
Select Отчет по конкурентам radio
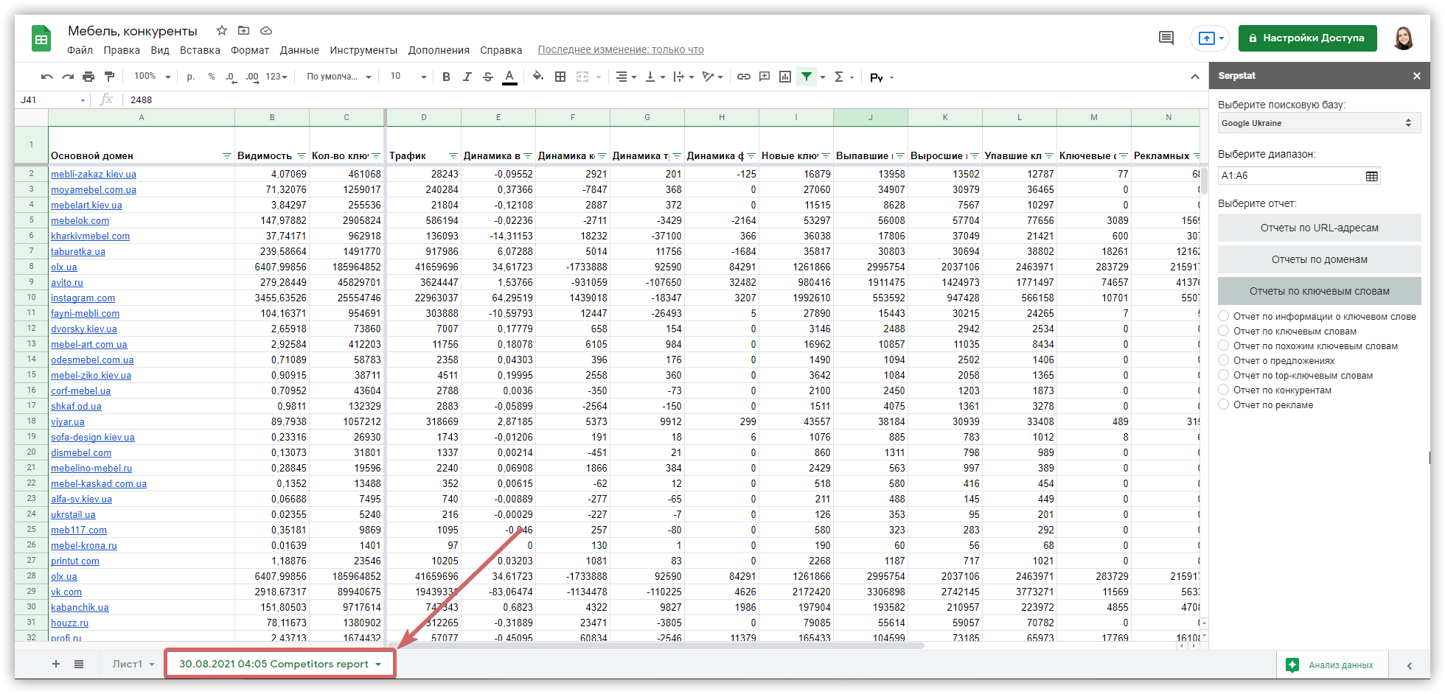(x=1224, y=390)
